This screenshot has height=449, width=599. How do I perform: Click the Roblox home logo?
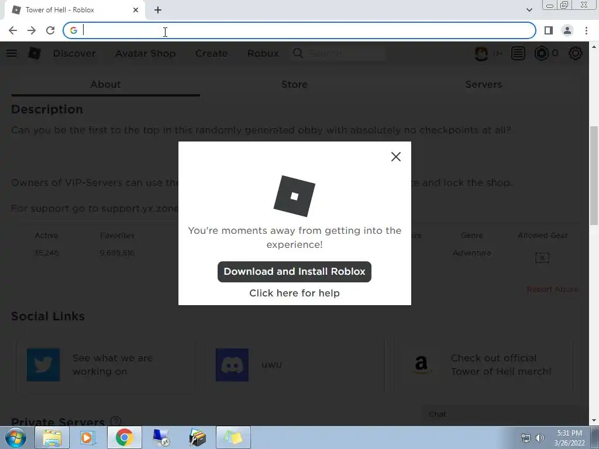point(35,53)
